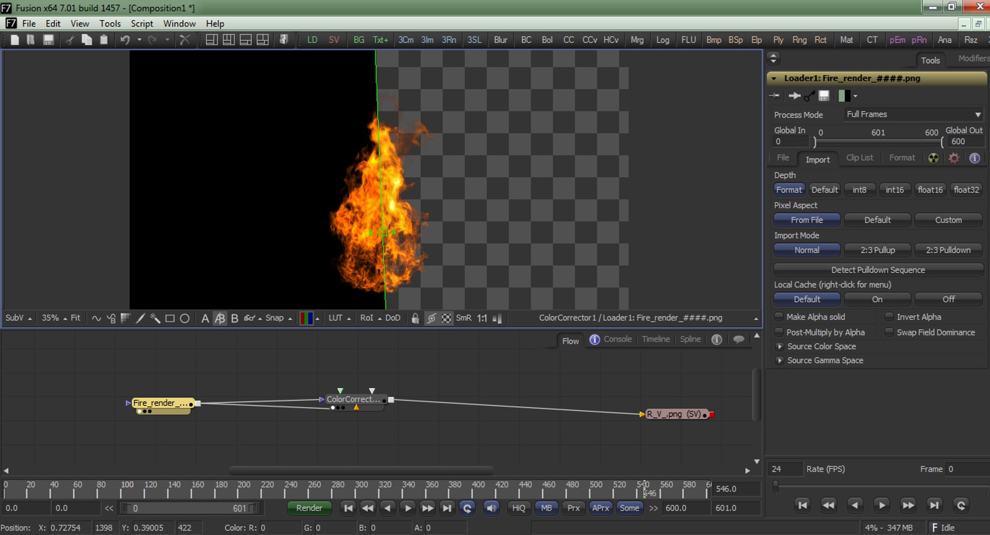Open the radioactive icon tab in Loader1

[x=933, y=158]
